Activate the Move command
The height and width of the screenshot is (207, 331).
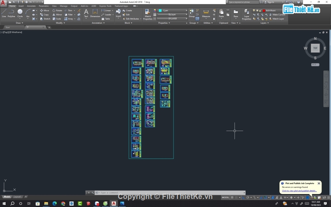click(45, 10)
